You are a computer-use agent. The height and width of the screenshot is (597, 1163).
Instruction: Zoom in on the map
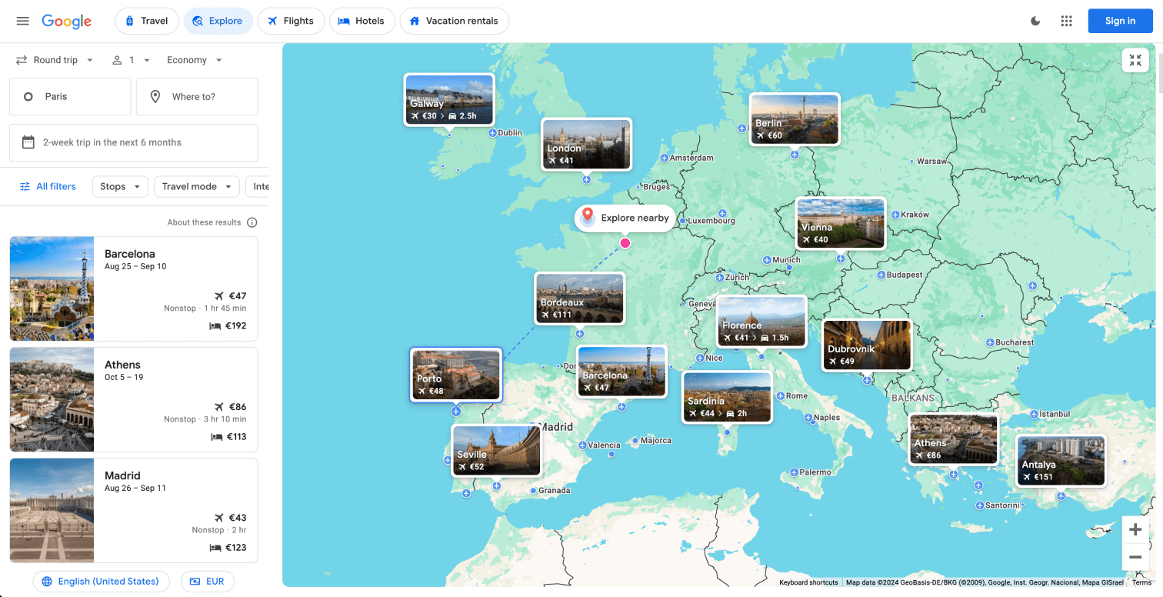point(1135,529)
